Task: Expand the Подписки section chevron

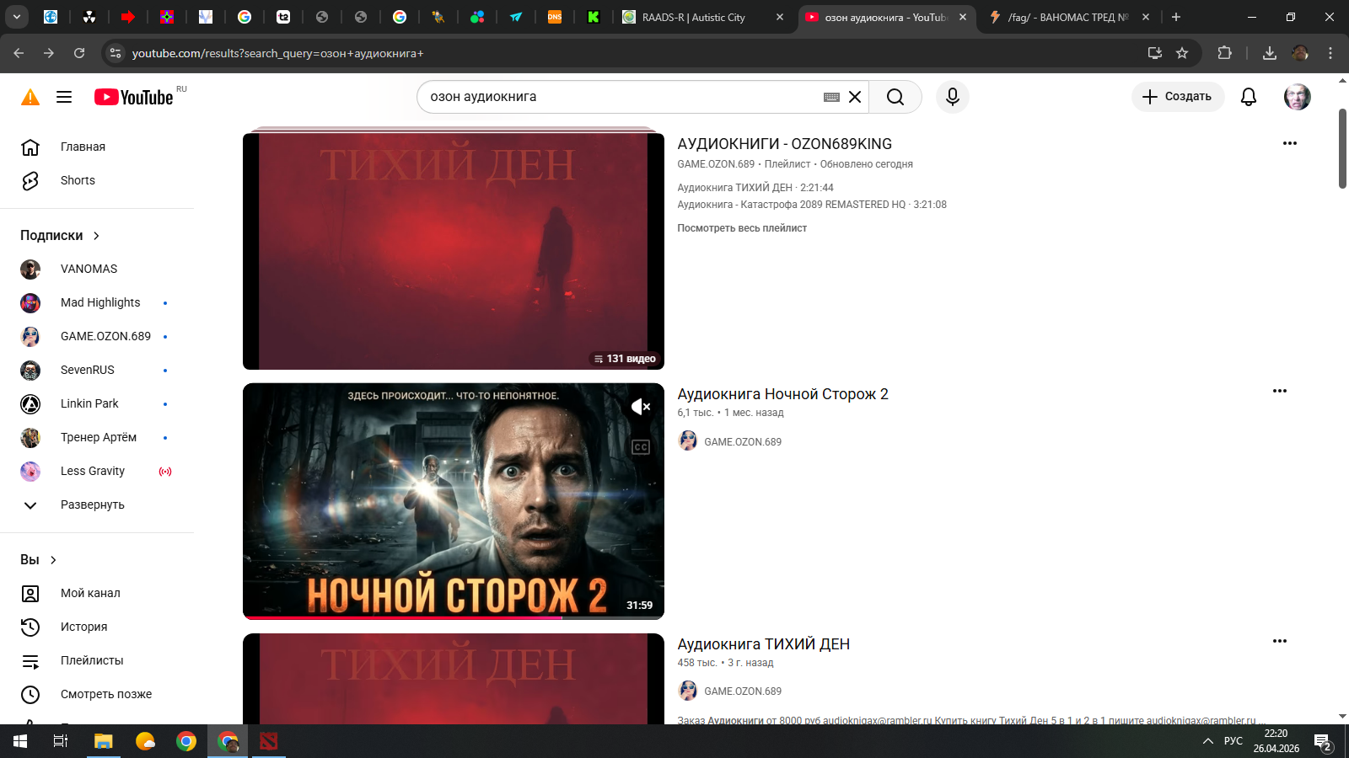Action: tap(96, 236)
